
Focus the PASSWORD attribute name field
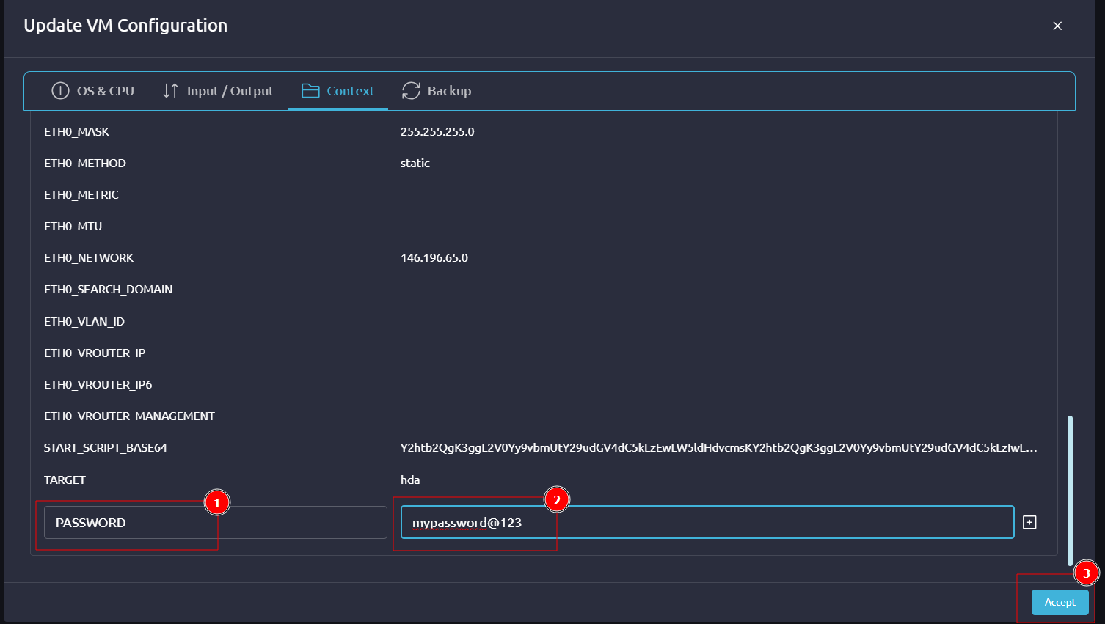(x=214, y=522)
